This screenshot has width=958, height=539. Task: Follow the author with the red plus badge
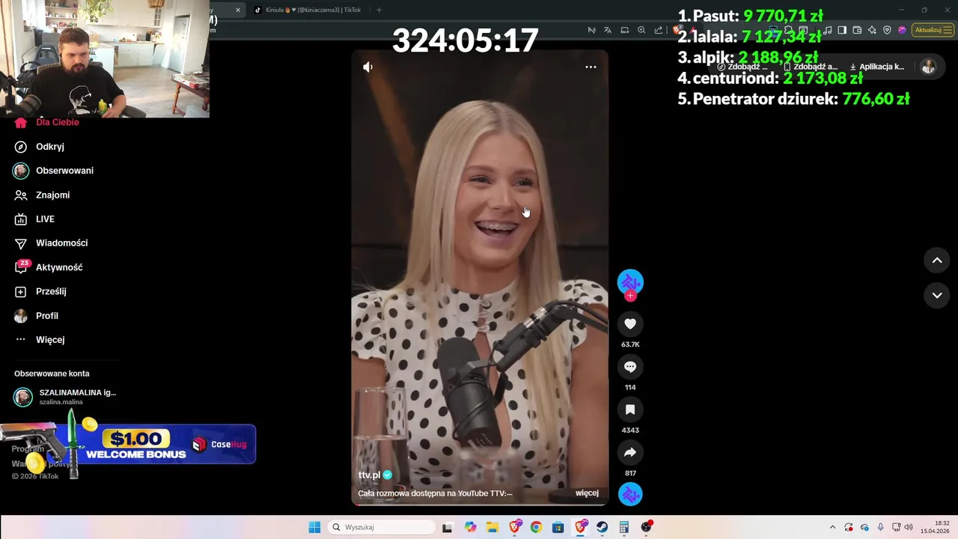click(630, 296)
